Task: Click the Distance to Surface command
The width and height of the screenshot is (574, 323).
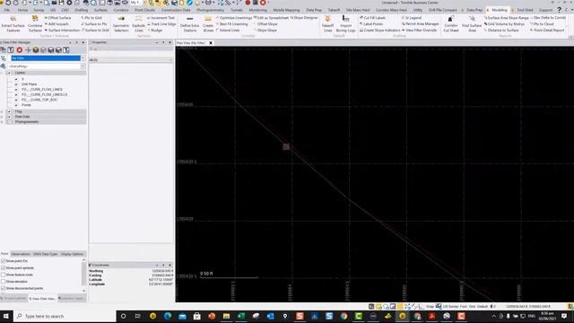Action: [501, 30]
